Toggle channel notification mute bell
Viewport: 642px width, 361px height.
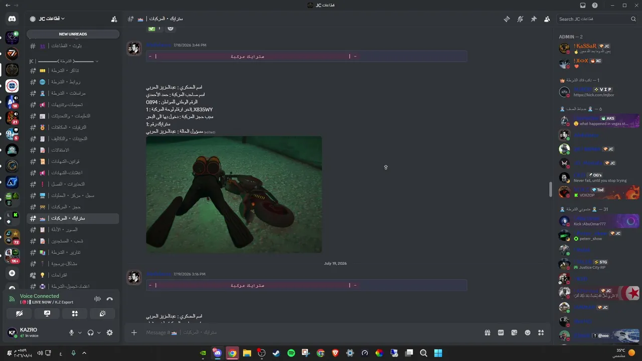tap(520, 19)
